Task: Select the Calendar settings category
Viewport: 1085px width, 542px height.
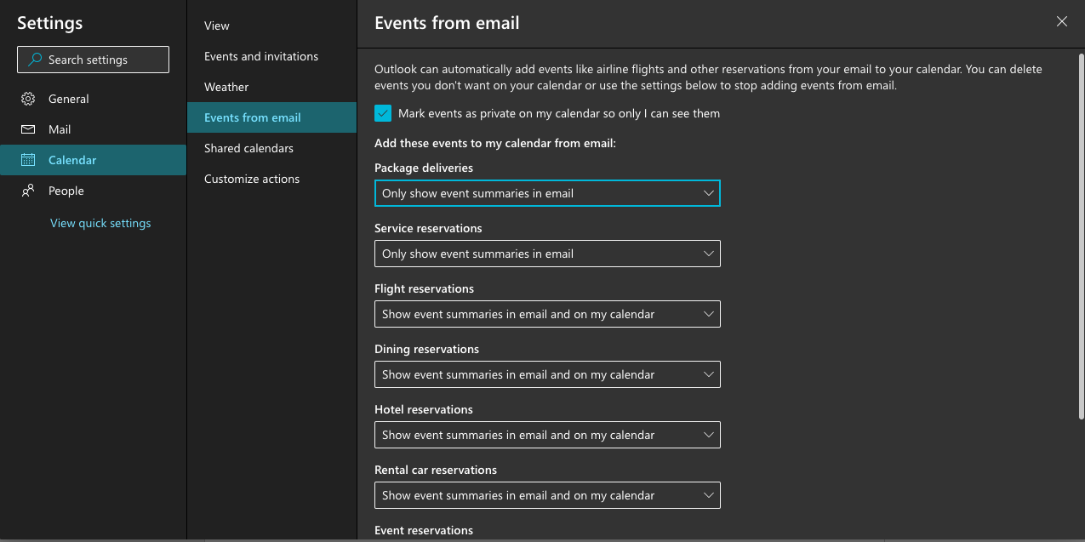Action: tap(93, 160)
